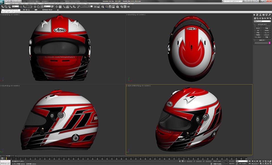Open the Utilities hammer panel tab
This screenshot has width=272, height=165.
pos(269,15)
